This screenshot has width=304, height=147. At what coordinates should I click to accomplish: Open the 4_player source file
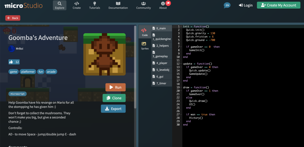(x=162, y=63)
